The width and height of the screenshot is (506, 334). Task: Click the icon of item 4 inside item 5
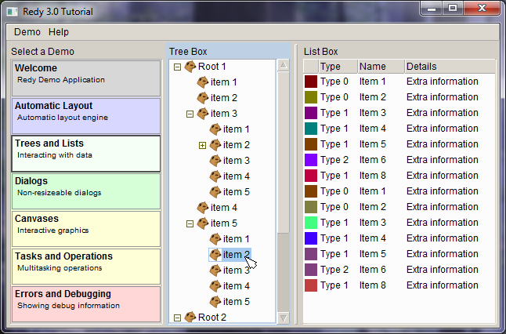[215, 286]
